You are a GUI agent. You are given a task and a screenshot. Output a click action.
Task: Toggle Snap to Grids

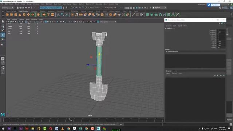(x=72, y=8)
